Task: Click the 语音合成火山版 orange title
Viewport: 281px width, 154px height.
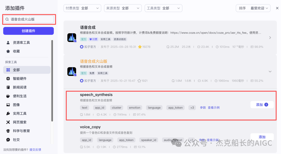Action: (x=94, y=61)
